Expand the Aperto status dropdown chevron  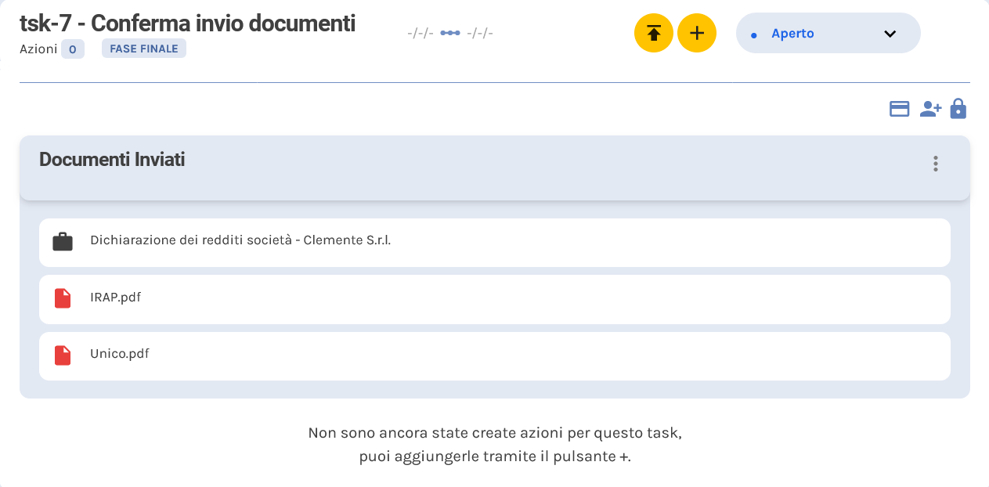tap(889, 34)
